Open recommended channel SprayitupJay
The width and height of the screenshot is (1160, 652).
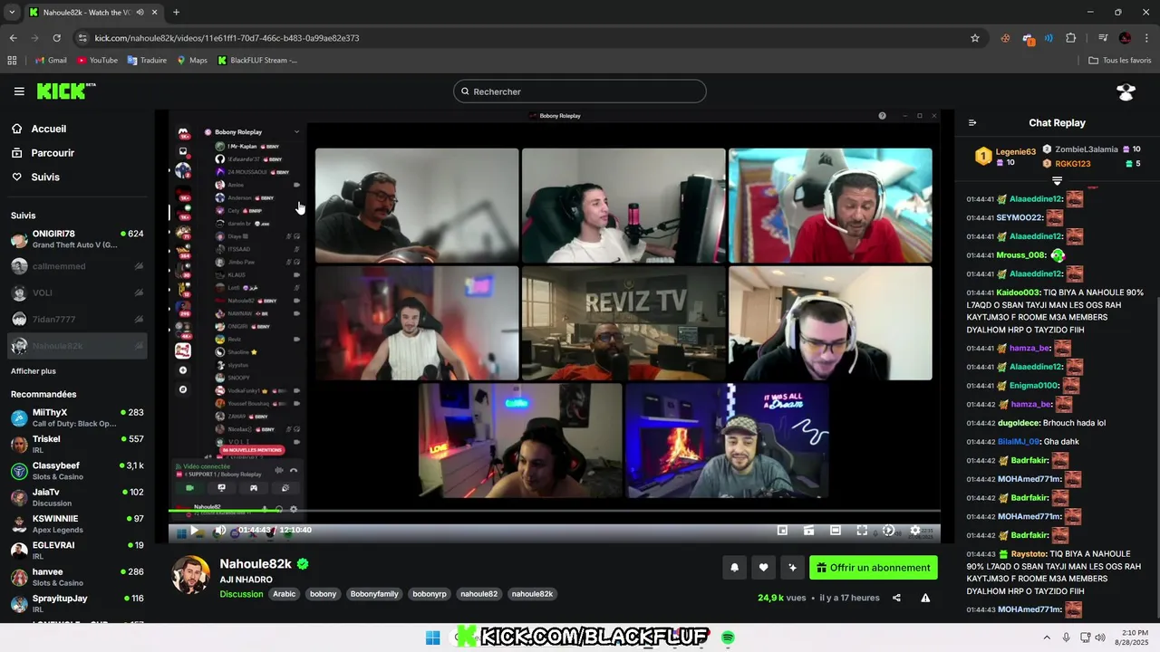(x=77, y=603)
